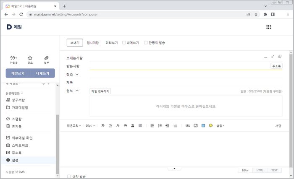Click the 메일쓰기 button in the sidebar
Viewport: 294px width, 179px height.
tap(18, 73)
